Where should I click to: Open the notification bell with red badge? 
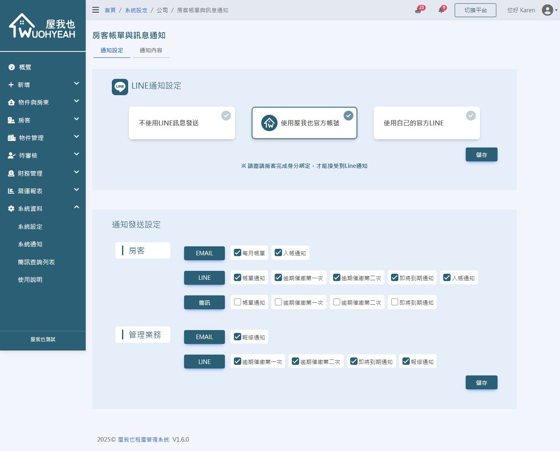pos(441,10)
